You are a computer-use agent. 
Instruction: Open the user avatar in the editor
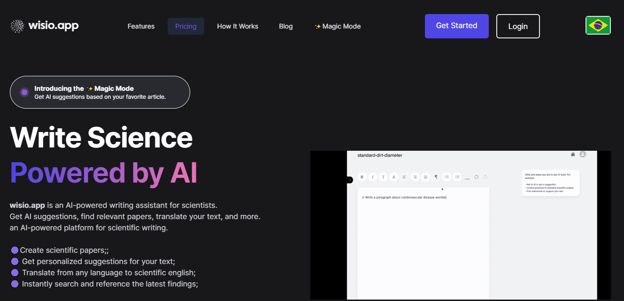[583, 154]
